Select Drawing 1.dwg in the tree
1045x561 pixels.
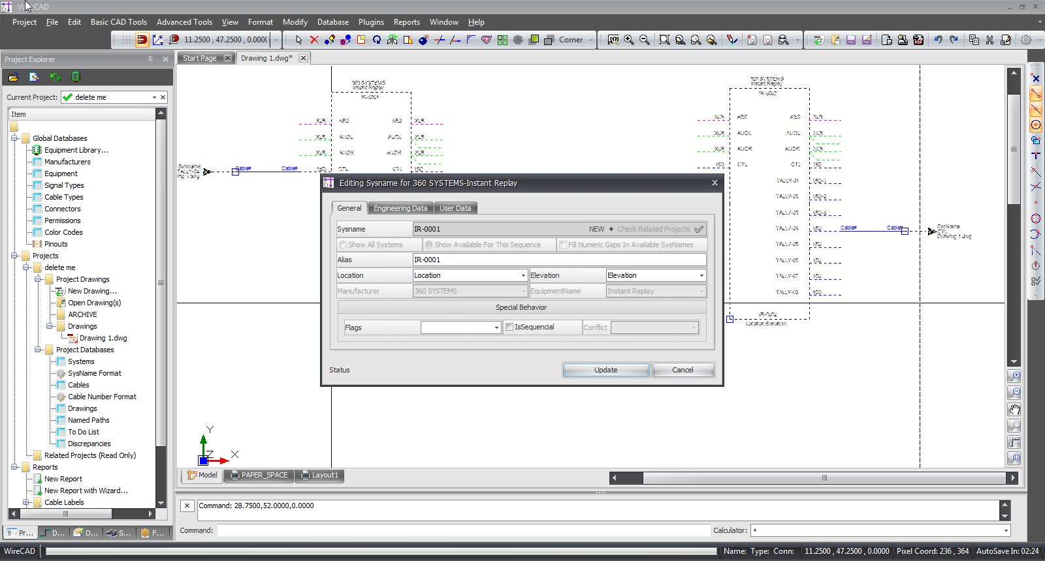pyautogui.click(x=103, y=338)
